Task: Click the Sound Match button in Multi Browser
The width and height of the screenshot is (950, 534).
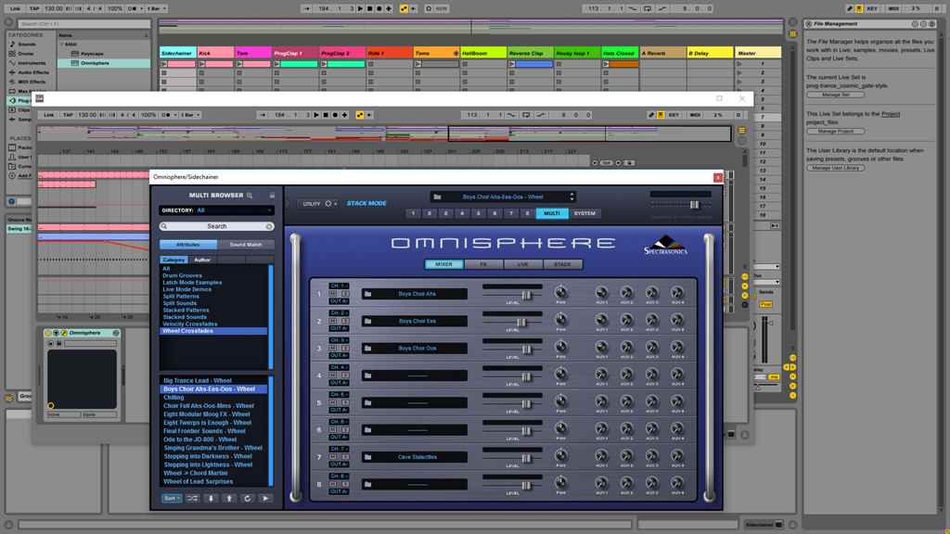Action: tap(245, 245)
